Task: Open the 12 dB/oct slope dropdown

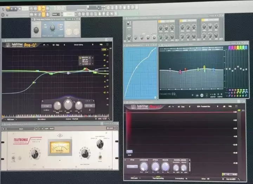Action: (x=46, y=110)
